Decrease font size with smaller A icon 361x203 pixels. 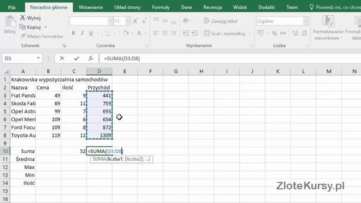144,21
